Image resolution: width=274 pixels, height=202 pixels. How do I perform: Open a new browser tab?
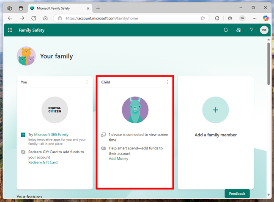pos(98,8)
